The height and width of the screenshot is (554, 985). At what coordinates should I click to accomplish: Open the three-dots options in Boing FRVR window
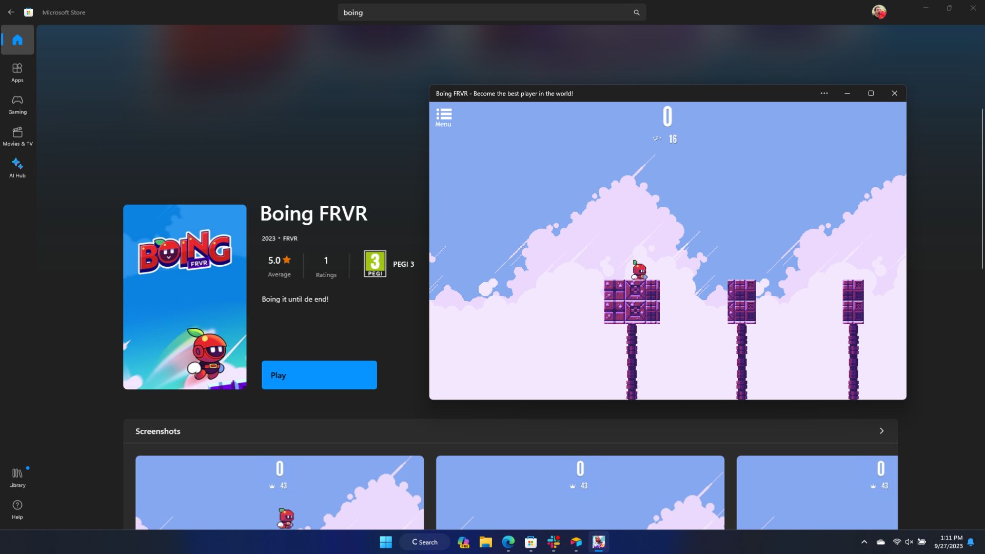824,93
